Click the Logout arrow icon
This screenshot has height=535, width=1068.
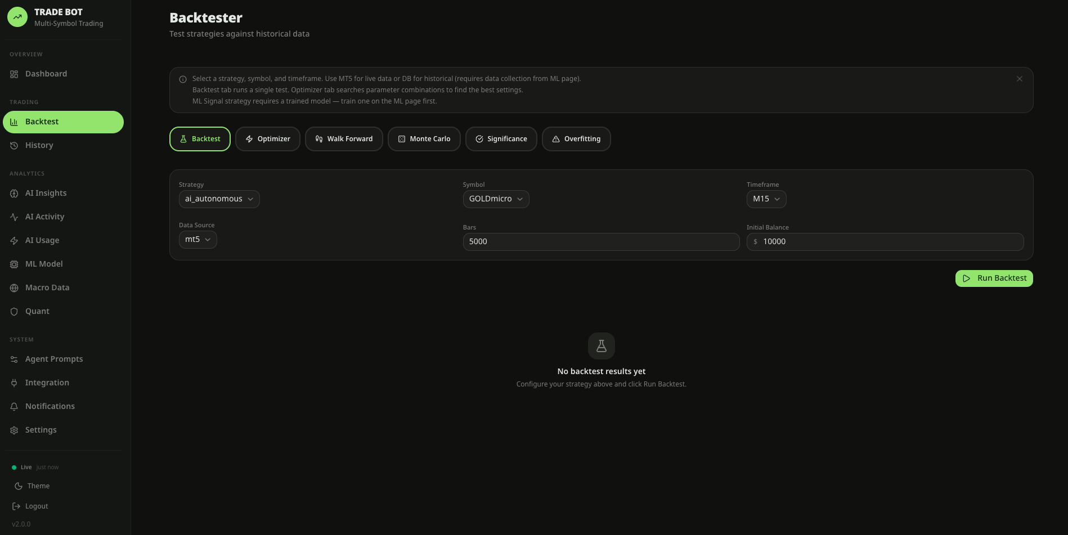[16, 506]
